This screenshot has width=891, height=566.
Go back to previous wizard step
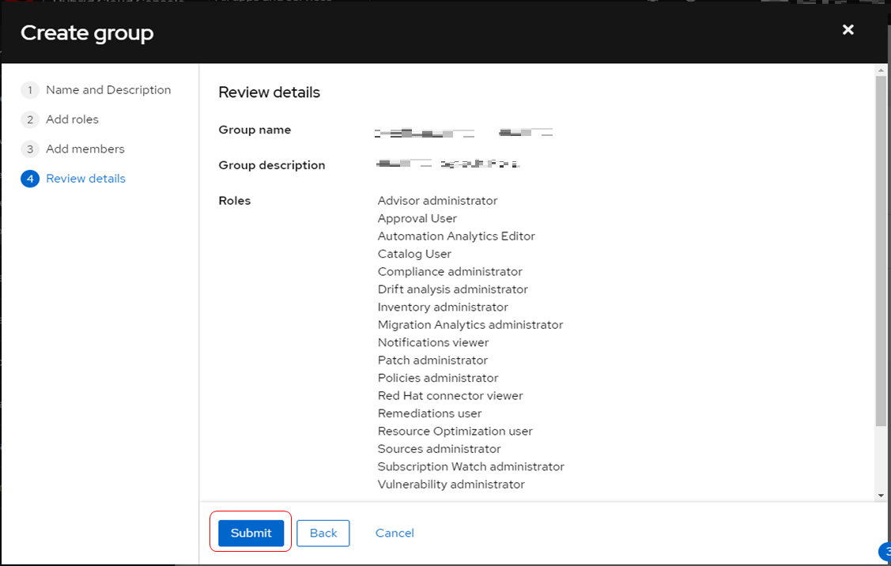click(x=323, y=533)
